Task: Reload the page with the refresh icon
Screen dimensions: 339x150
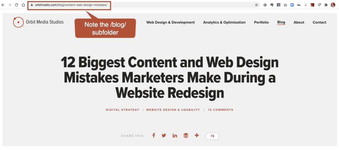Action: tap(17, 5)
